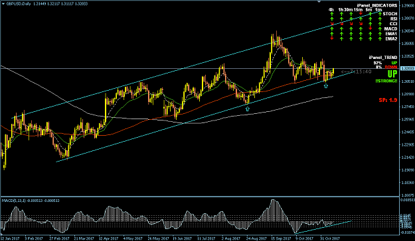
Task: Click the EMA2 1h green up arrow
Action: click(341, 38)
